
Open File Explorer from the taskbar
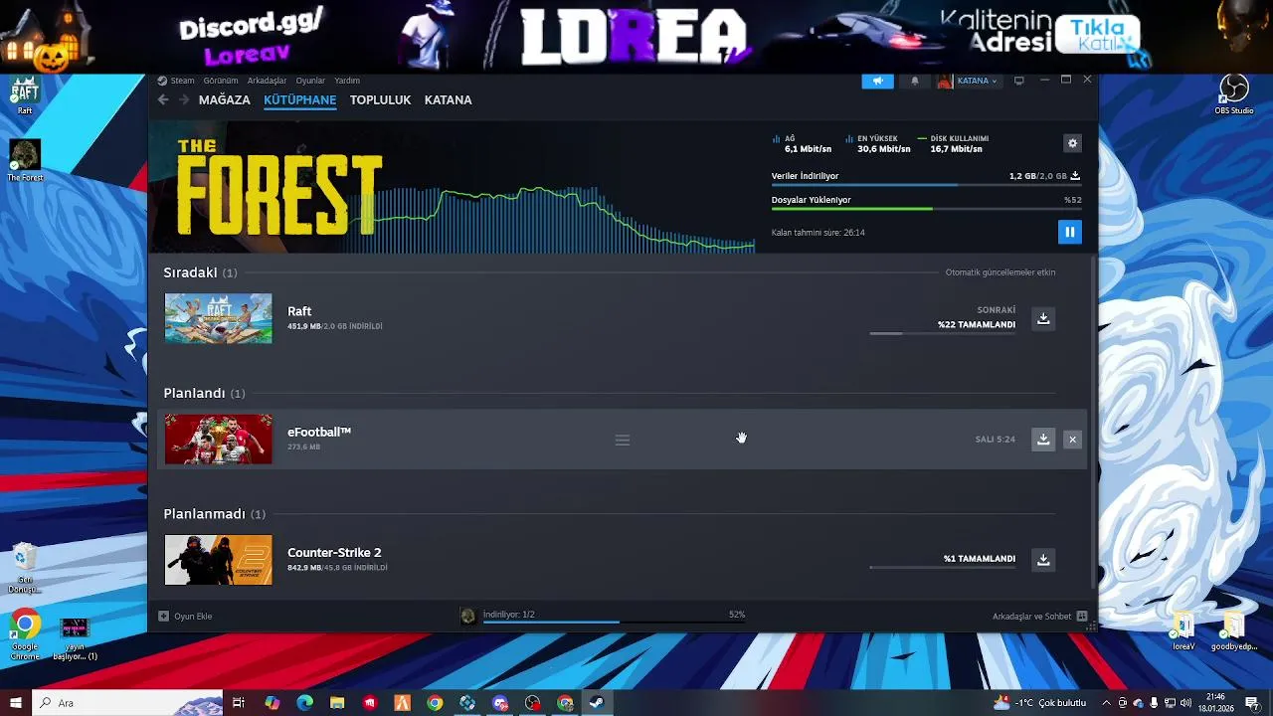click(337, 703)
